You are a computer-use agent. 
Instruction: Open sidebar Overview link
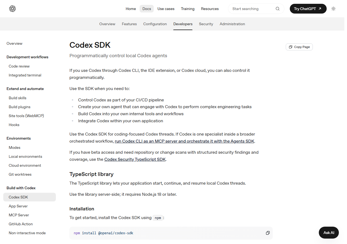pos(14,43)
